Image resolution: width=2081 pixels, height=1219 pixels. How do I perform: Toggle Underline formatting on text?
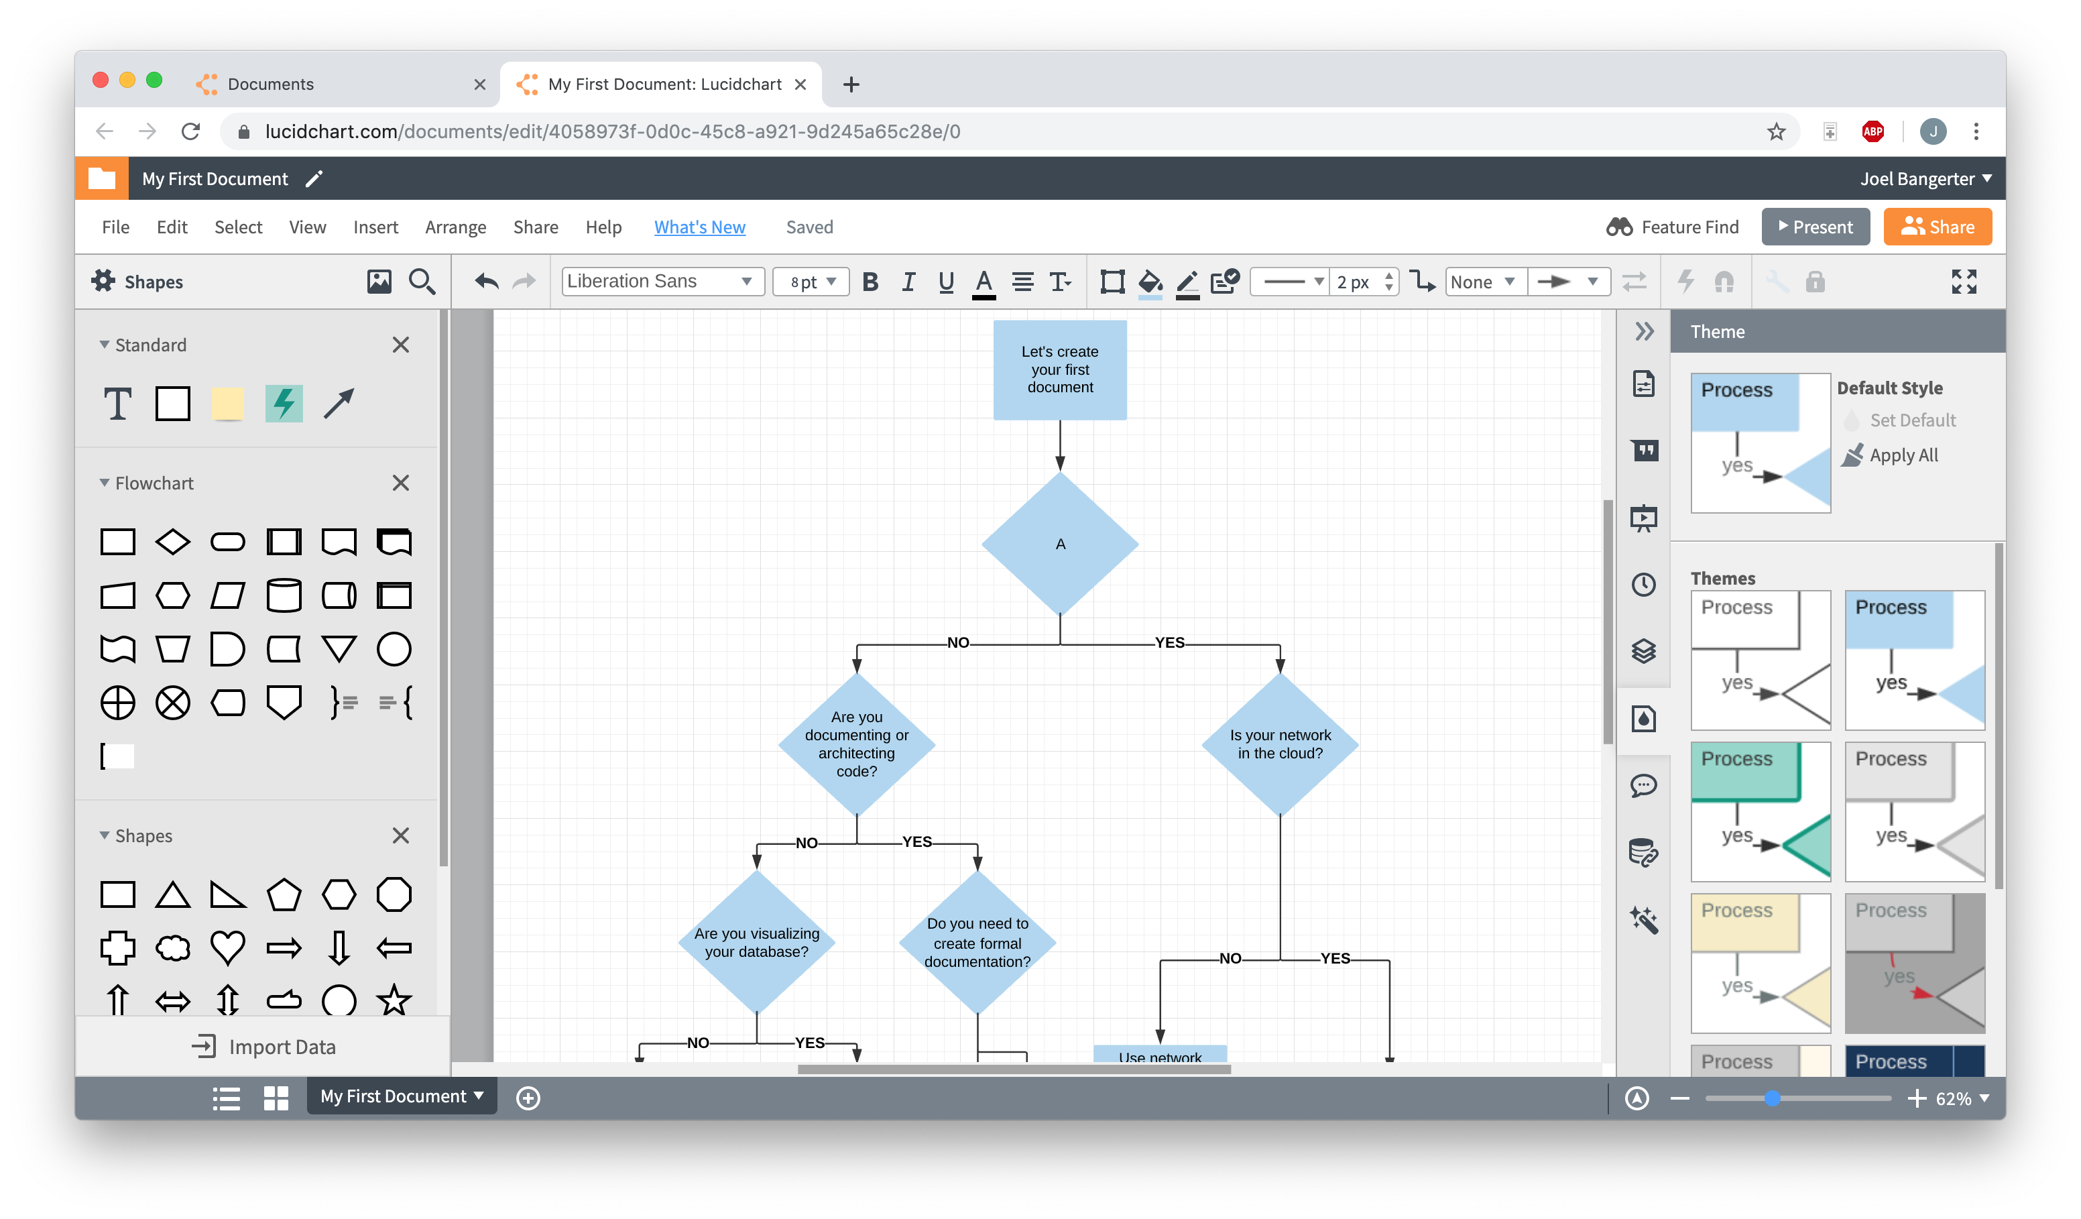[944, 282]
